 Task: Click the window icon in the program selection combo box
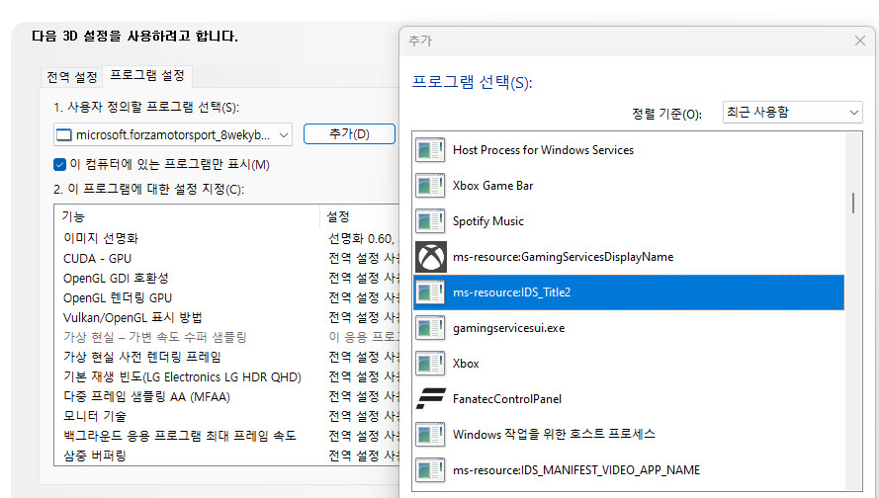click(x=64, y=135)
